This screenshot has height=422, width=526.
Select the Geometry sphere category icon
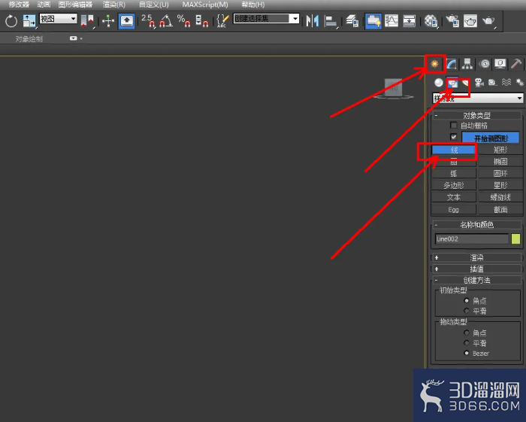(x=438, y=83)
